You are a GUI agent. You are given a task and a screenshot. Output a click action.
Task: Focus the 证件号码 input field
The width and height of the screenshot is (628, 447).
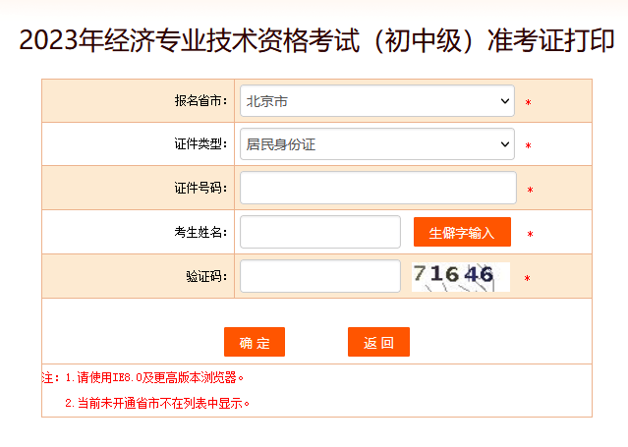click(x=378, y=188)
